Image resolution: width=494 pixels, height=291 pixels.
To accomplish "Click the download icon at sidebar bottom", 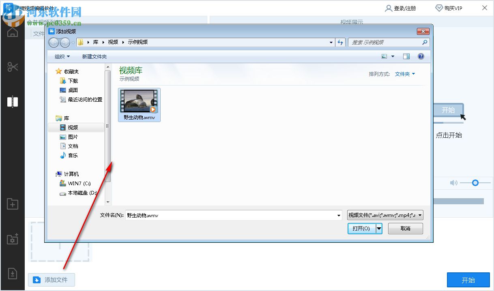I will click(x=13, y=274).
